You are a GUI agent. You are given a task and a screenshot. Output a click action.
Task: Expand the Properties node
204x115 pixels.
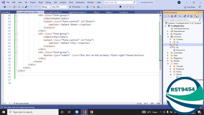click(168, 34)
